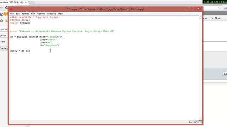Open the More dropdown in phpMyAdmin
This screenshot has width=227, height=127.
coord(216,18)
